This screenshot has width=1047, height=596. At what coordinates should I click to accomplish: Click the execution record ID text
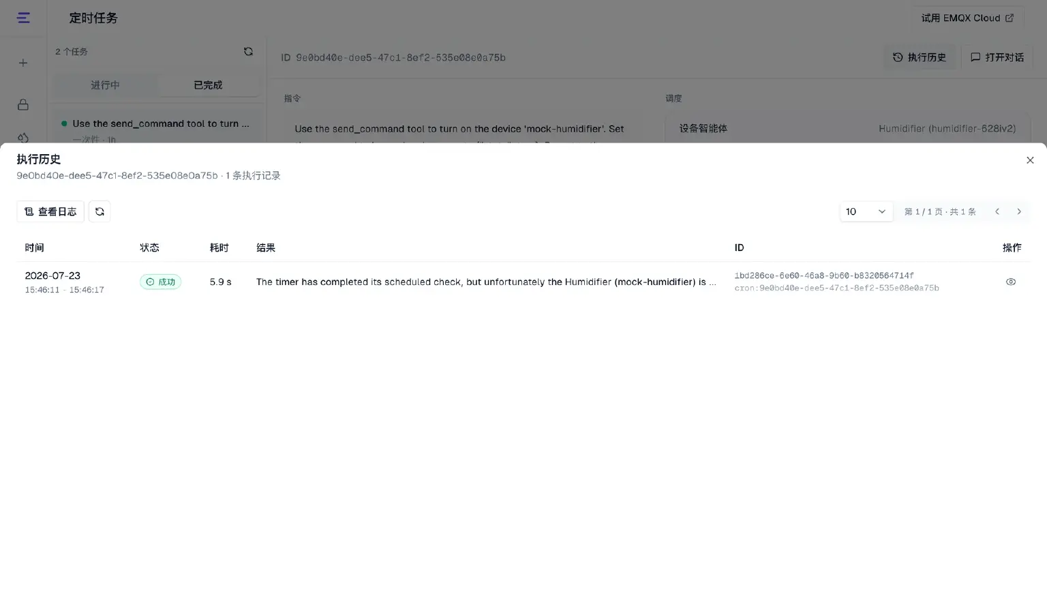(824, 275)
